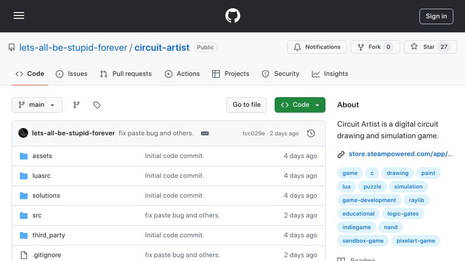View commit history clock icon
Viewport: 465px width, 261px height.
point(311,133)
